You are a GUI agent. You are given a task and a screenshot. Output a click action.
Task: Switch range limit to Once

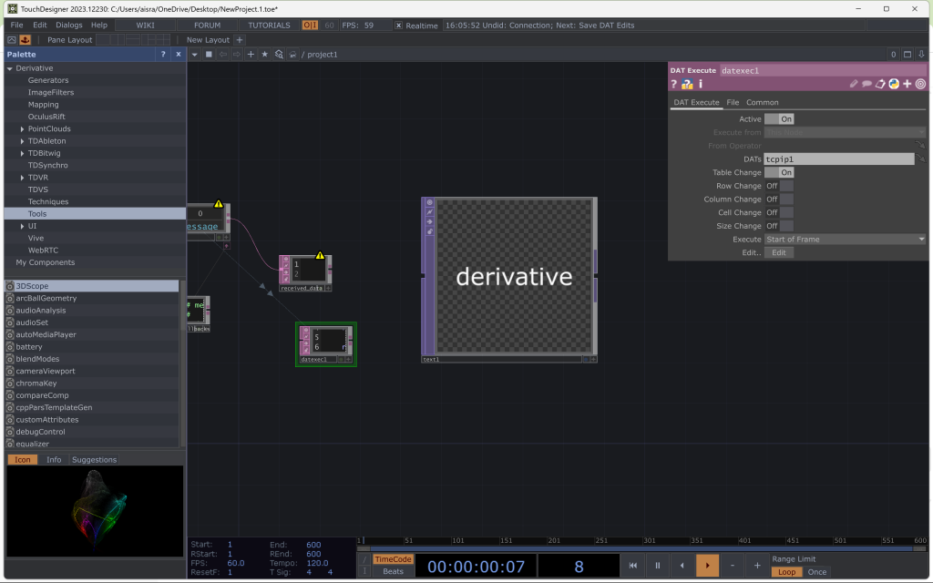817,572
